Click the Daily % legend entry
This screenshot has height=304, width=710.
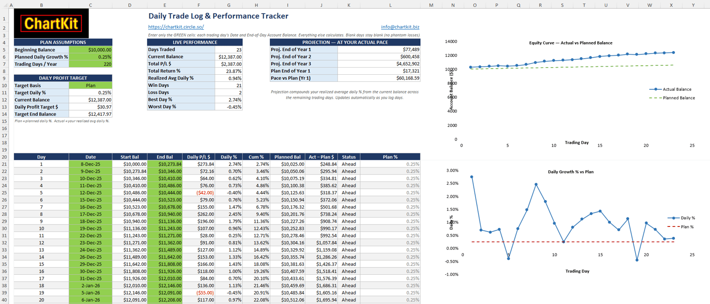(x=681, y=218)
